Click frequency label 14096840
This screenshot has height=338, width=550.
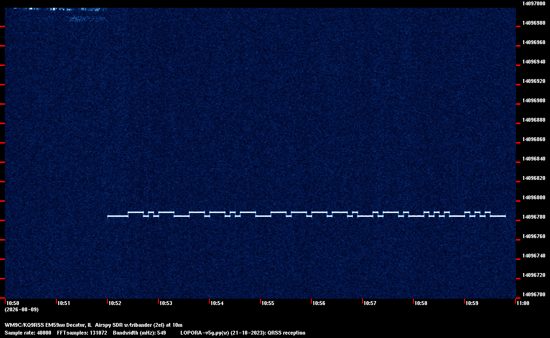tap(534, 159)
